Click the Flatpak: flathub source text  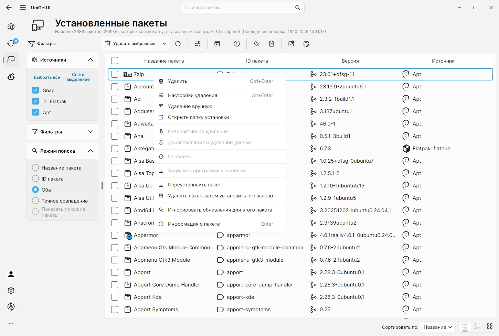[x=432, y=149]
